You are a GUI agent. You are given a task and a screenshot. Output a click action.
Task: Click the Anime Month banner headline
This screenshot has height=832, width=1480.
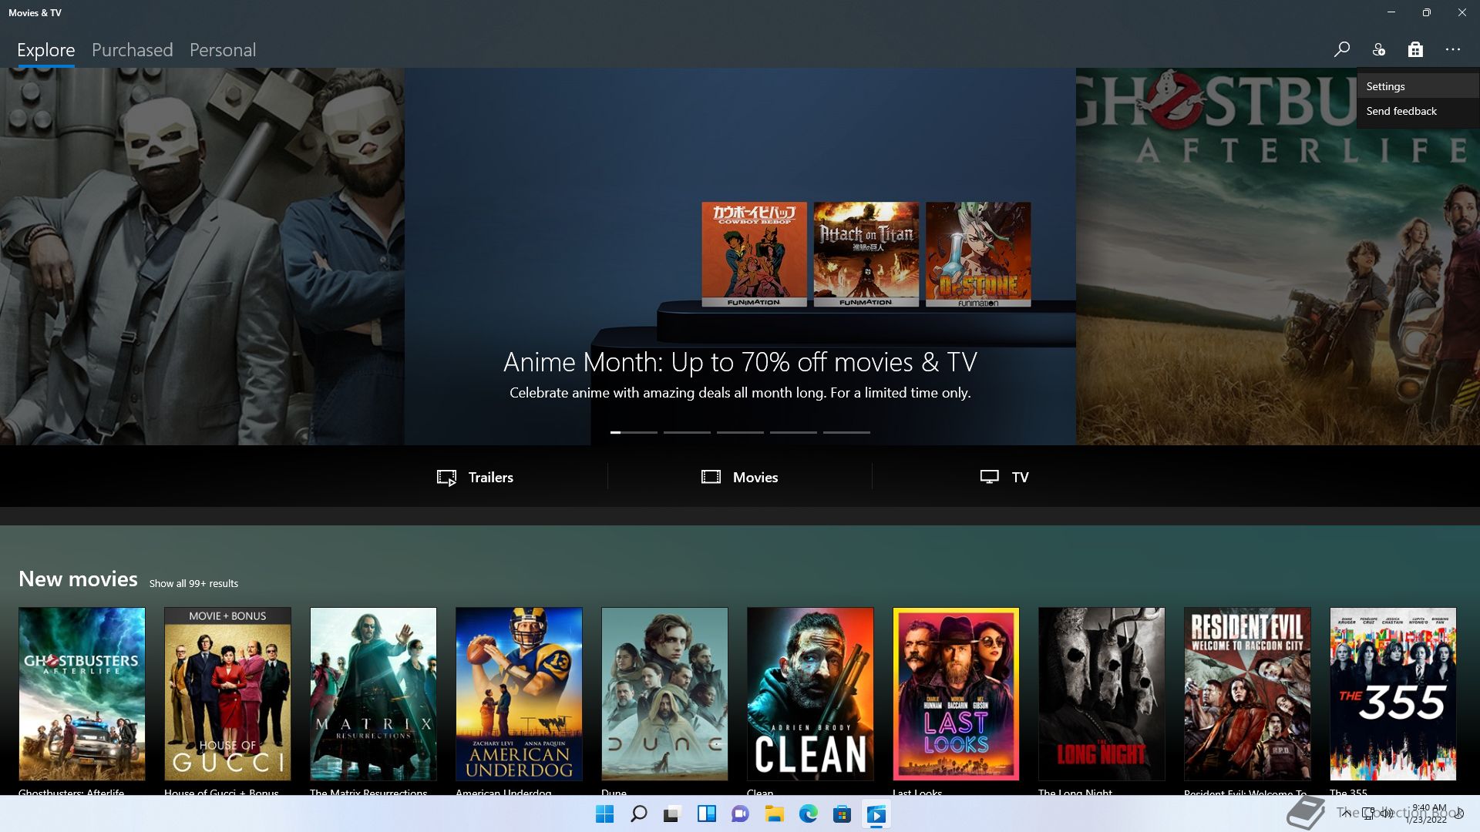click(740, 362)
